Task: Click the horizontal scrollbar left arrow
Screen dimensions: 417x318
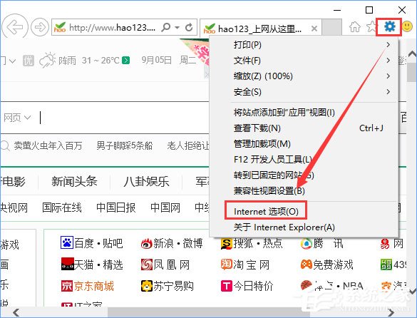Action: pos(16,312)
